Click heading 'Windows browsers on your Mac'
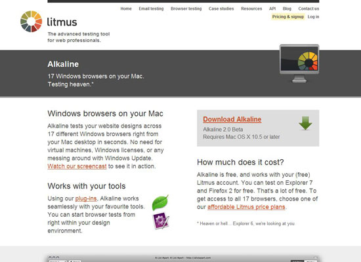The height and width of the screenshot is (262, 361). [105, 113]
